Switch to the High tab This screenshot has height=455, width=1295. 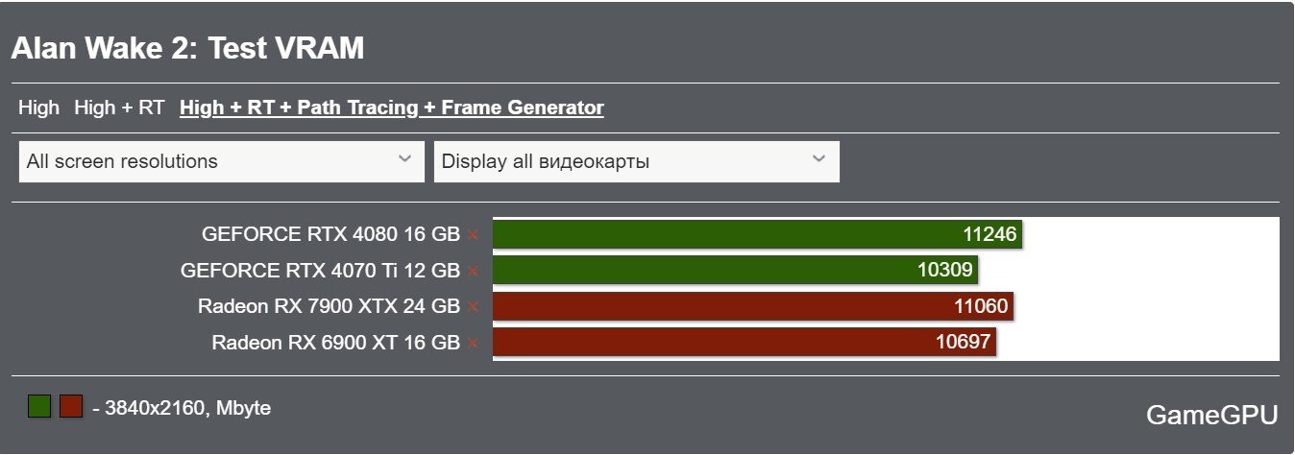tap(38, 108)
